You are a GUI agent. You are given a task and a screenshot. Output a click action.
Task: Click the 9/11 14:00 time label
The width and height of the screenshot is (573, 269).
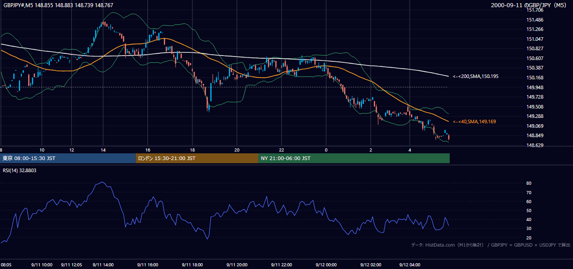tap(103, 265)
